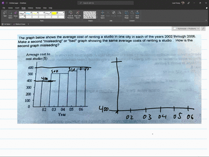
Task: Open Color & Thickness settings
Action: [71, 14]
